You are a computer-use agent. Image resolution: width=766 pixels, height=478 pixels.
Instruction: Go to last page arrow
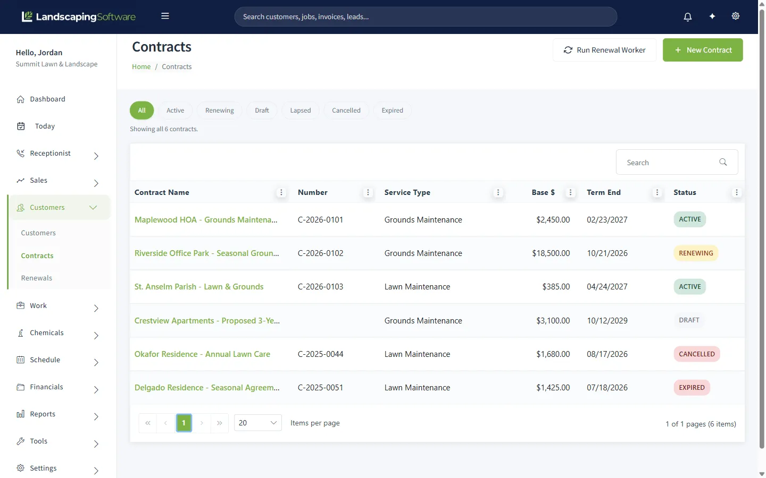pyautogui.click(x=220, y=423)
